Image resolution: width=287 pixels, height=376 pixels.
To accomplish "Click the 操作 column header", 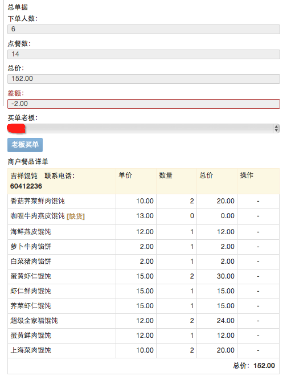I will pyautogui.click(x=247, y=175).
